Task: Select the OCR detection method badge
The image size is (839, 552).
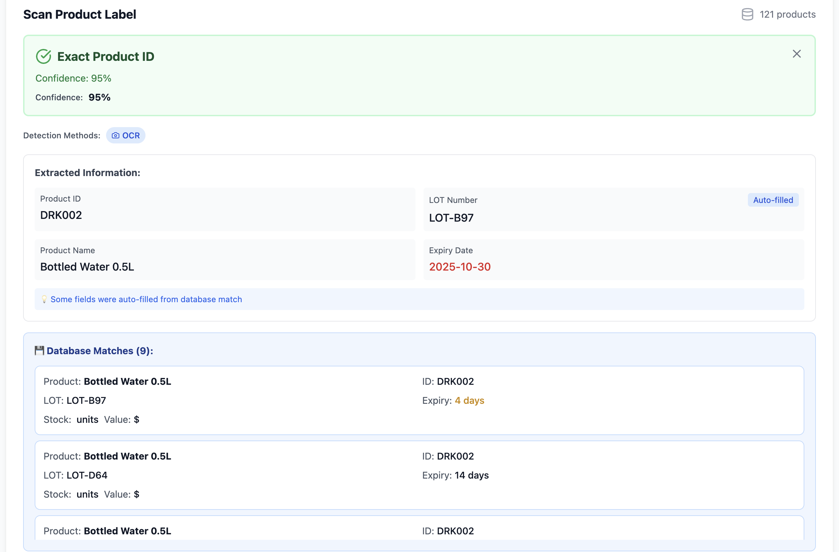Action: click(126, 135)
